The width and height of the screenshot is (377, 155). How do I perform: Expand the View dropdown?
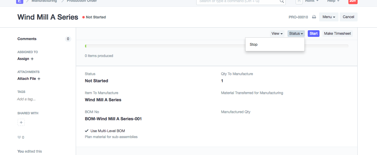pyautogui.click(x=277, y=34)
